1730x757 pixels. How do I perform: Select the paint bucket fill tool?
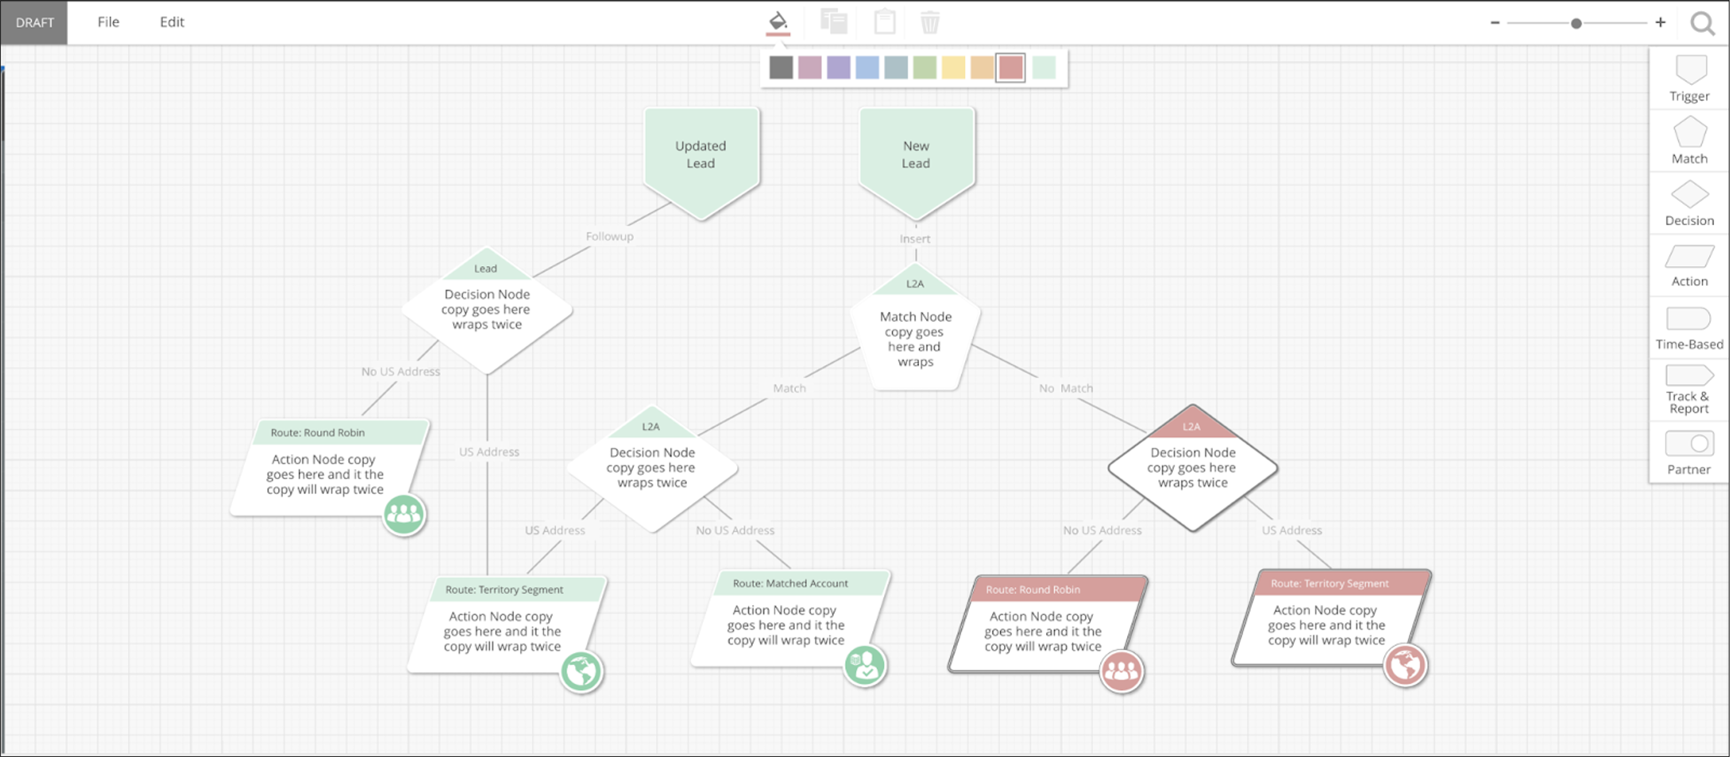coord(778,22)
